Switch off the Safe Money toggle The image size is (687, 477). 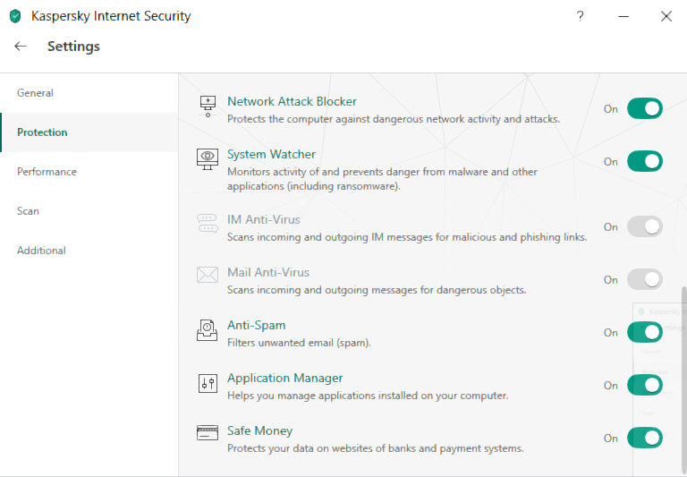coord(644,438)
